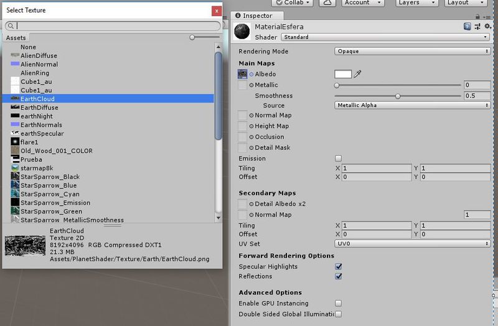This screenshot has height=326, width=498.
Task: Adjust the Metallic slider
Action: (x=397, y=85)
